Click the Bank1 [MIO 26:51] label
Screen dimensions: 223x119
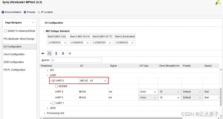pos(80,36)
